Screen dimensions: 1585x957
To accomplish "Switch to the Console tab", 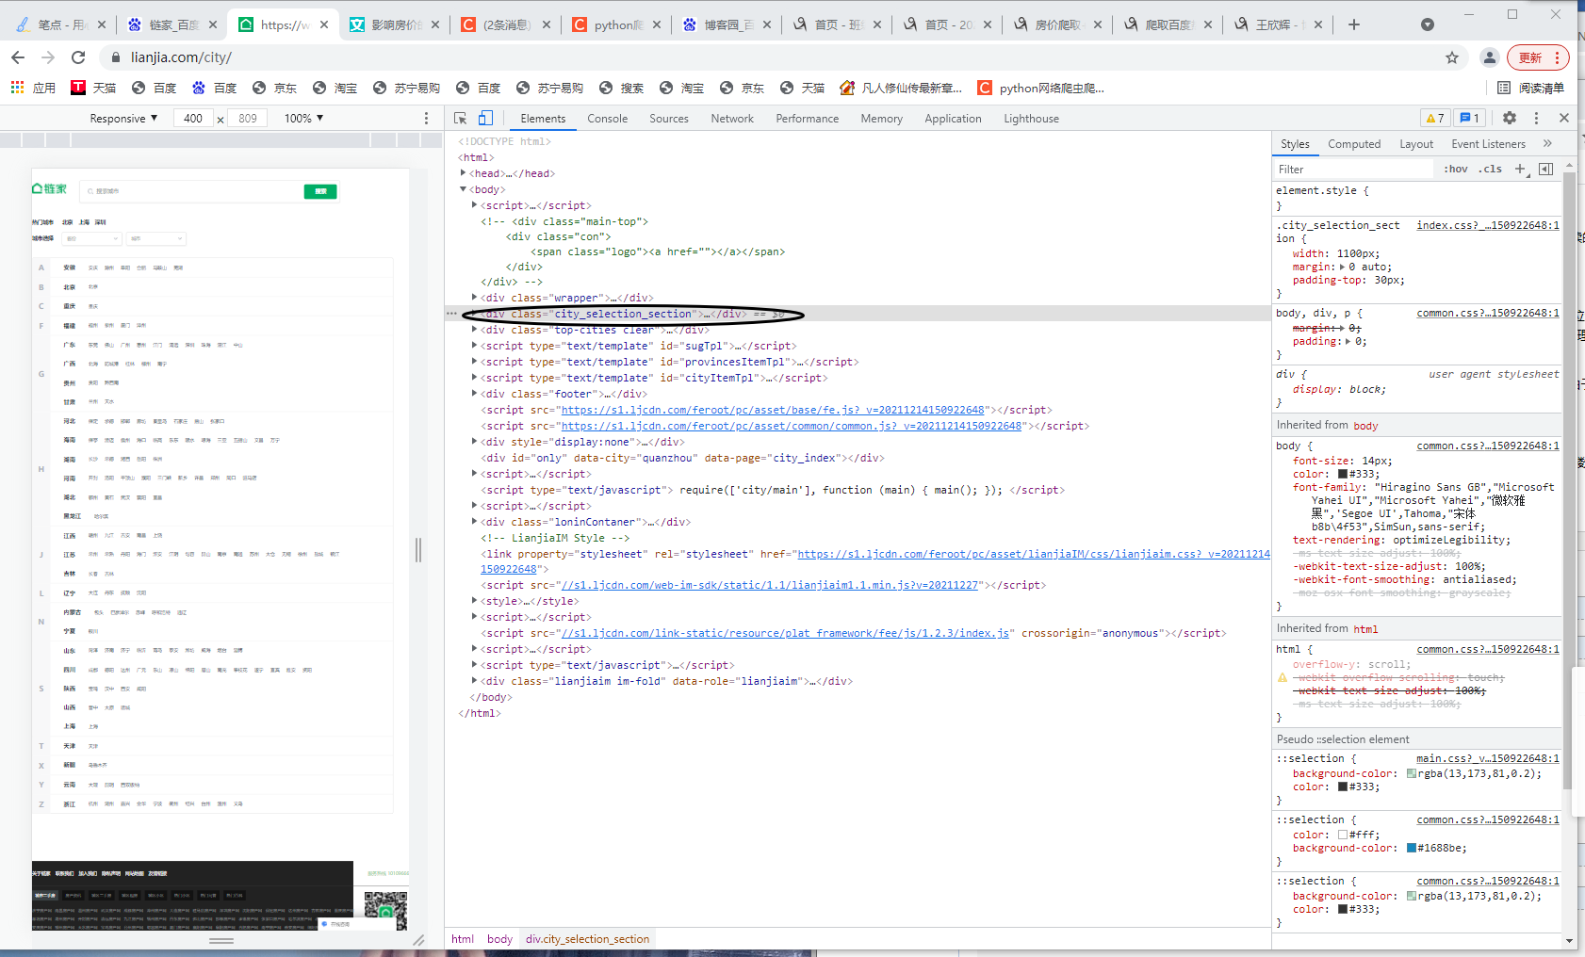I will point(607,119).
